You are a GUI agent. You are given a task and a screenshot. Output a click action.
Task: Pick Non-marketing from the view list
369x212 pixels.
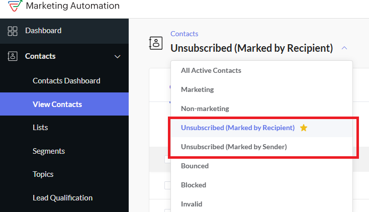205,109
